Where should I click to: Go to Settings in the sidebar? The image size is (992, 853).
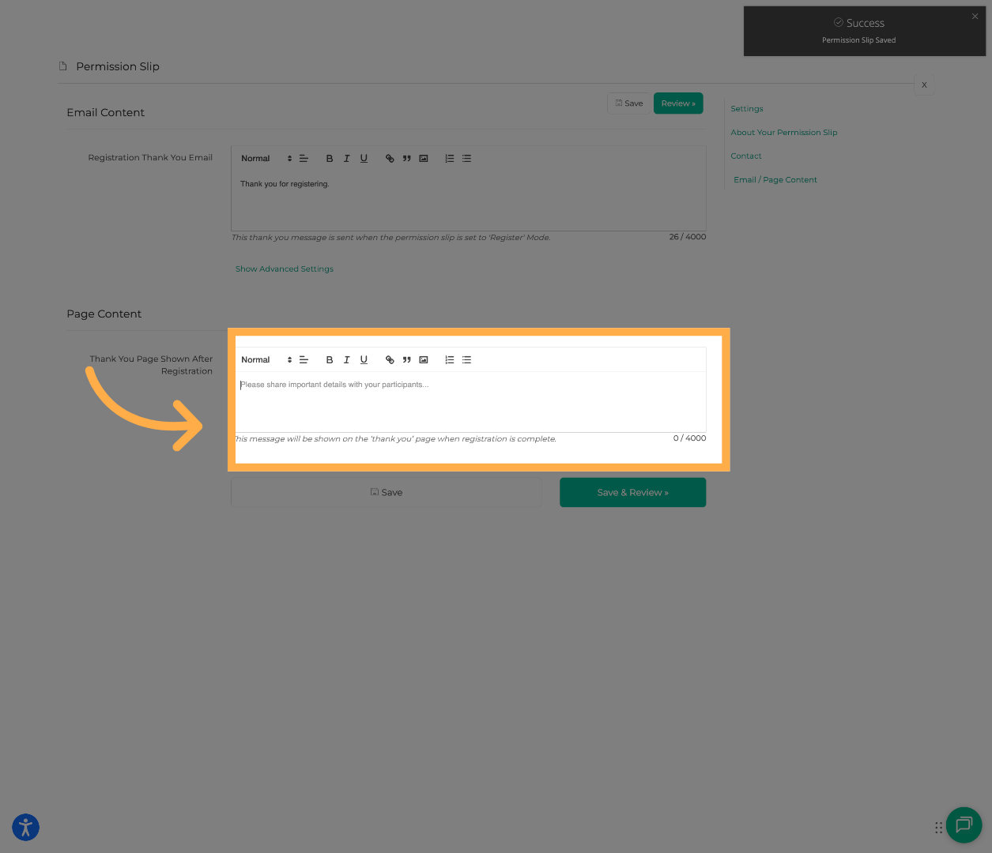746,108
